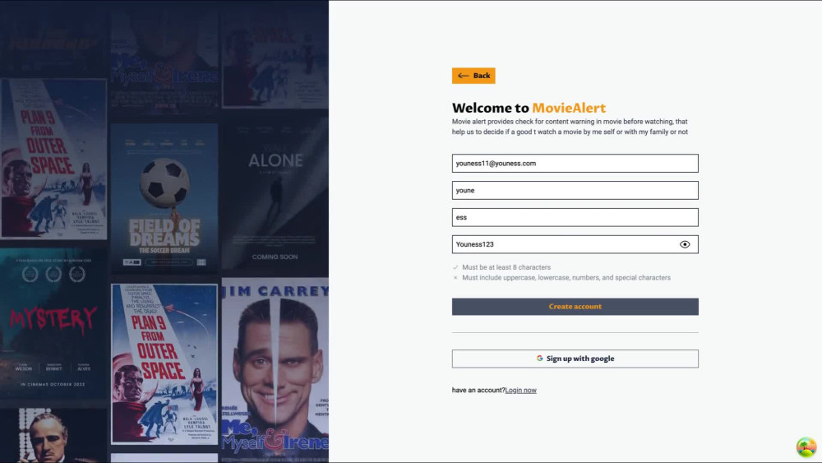Click the email field containing youness11@youness.com
The image size is (822, 463).
tap(575, 163)
